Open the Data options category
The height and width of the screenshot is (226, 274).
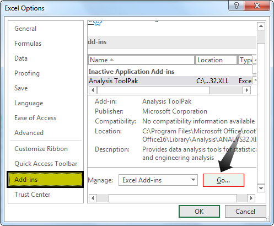click(21, 58)
